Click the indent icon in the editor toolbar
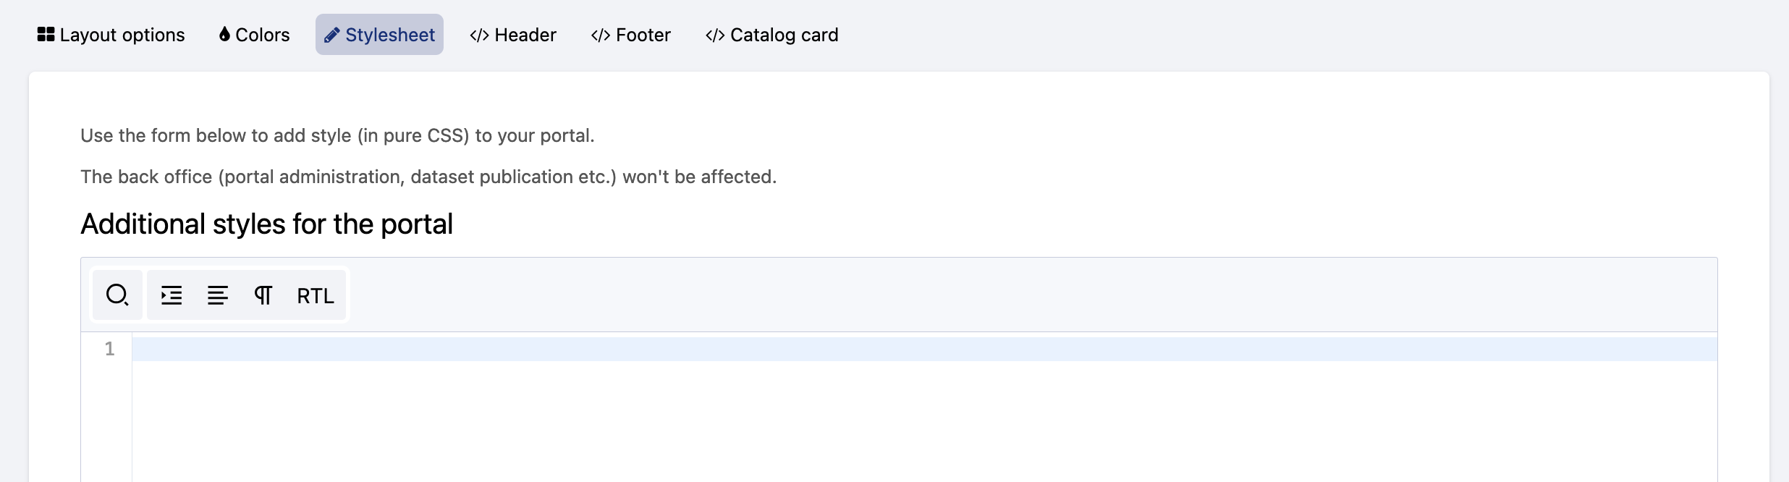Viewport: 1789px width, 482px height. (172, 295)
